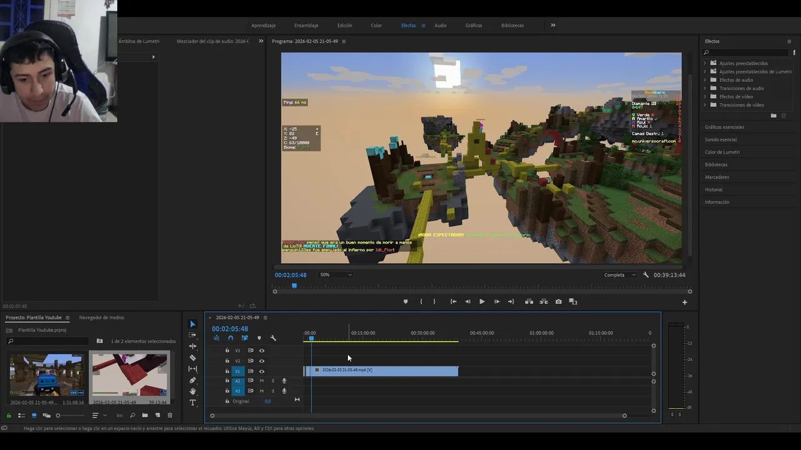
Task: Select the Track Select Forward tool
Action: pos(193,335)
